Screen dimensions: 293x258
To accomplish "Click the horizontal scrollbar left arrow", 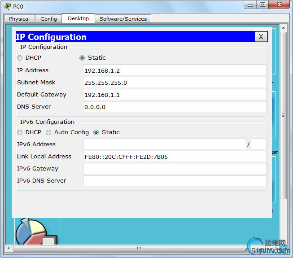I will [x=9, y=248].
